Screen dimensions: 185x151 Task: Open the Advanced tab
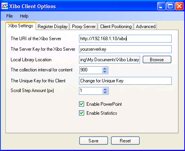pyautogui.click(x=145, y=27)
